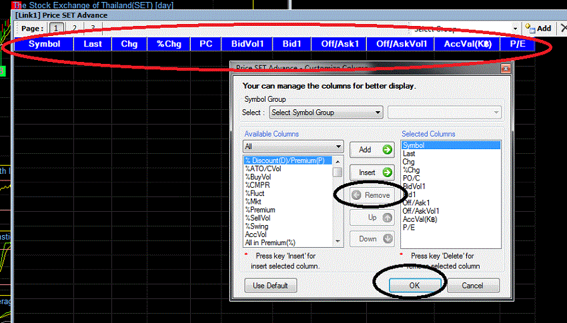The image size is (567, 323).
Task: Click the Add button with green arrow
Action: click(372, 149)
